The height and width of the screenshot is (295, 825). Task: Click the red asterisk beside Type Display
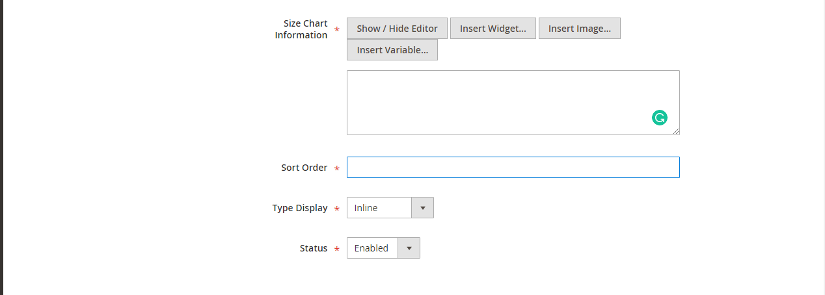(336, 209)
